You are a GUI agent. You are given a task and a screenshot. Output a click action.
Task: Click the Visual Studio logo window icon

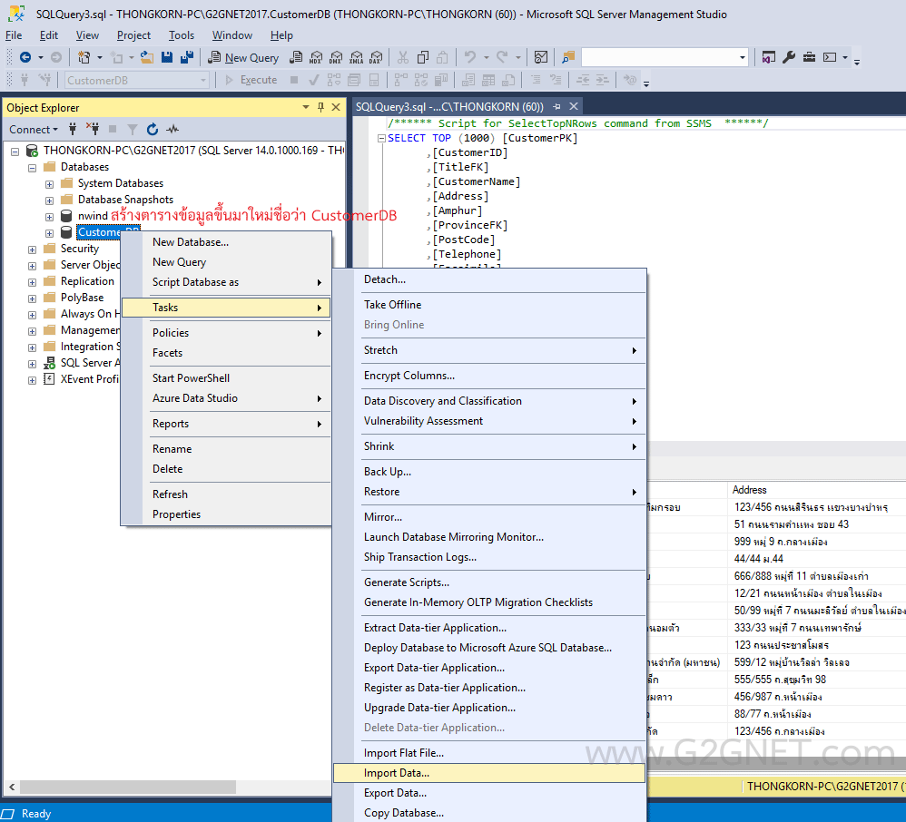(769, 57)
